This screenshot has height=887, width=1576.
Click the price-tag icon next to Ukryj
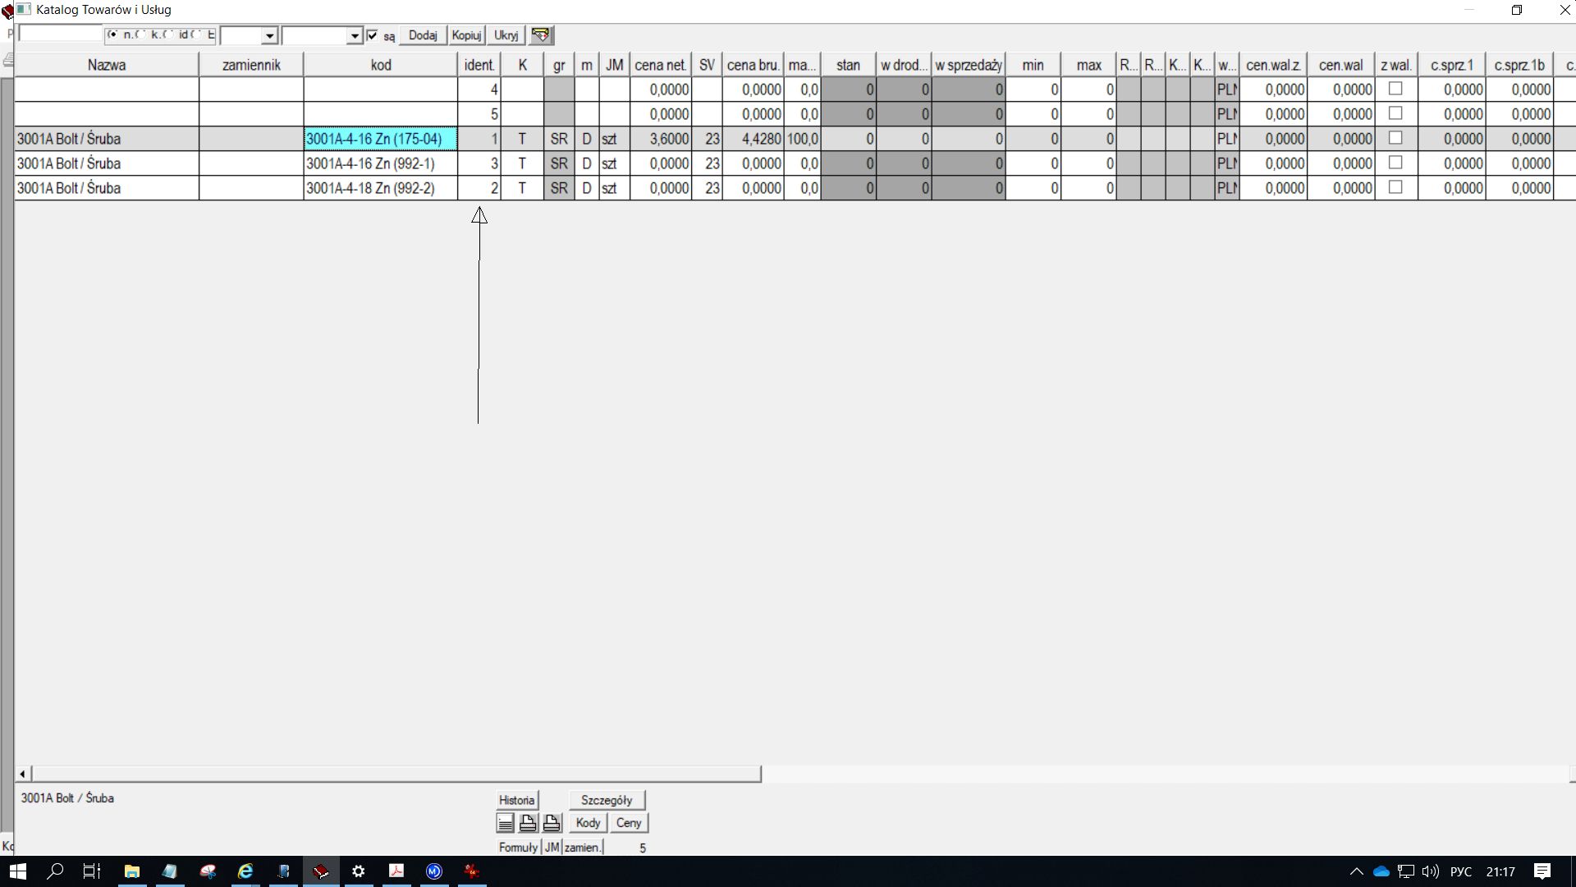[540, 35]
